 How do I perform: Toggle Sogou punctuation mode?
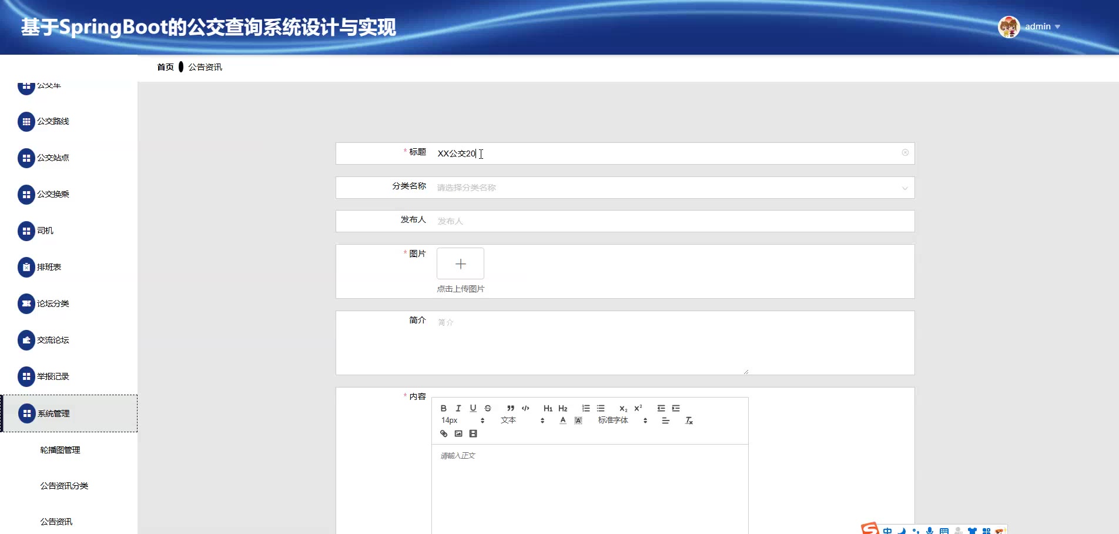[916, 531]
